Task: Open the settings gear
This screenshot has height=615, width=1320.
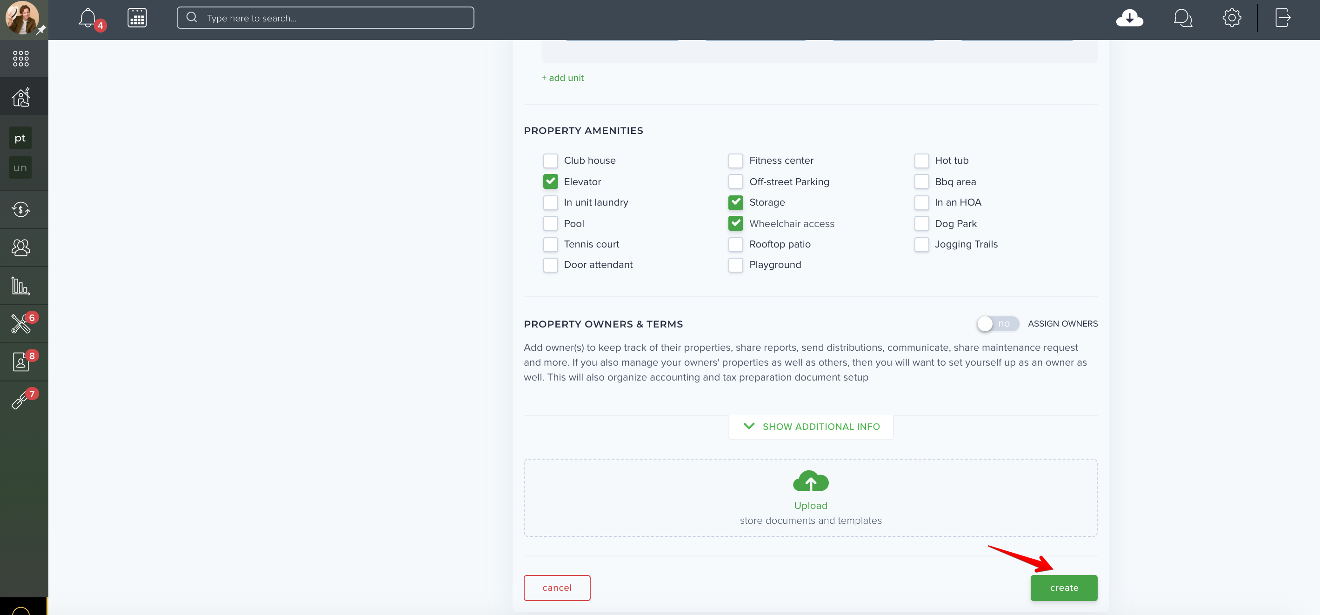Action: tap(1231, 18)
